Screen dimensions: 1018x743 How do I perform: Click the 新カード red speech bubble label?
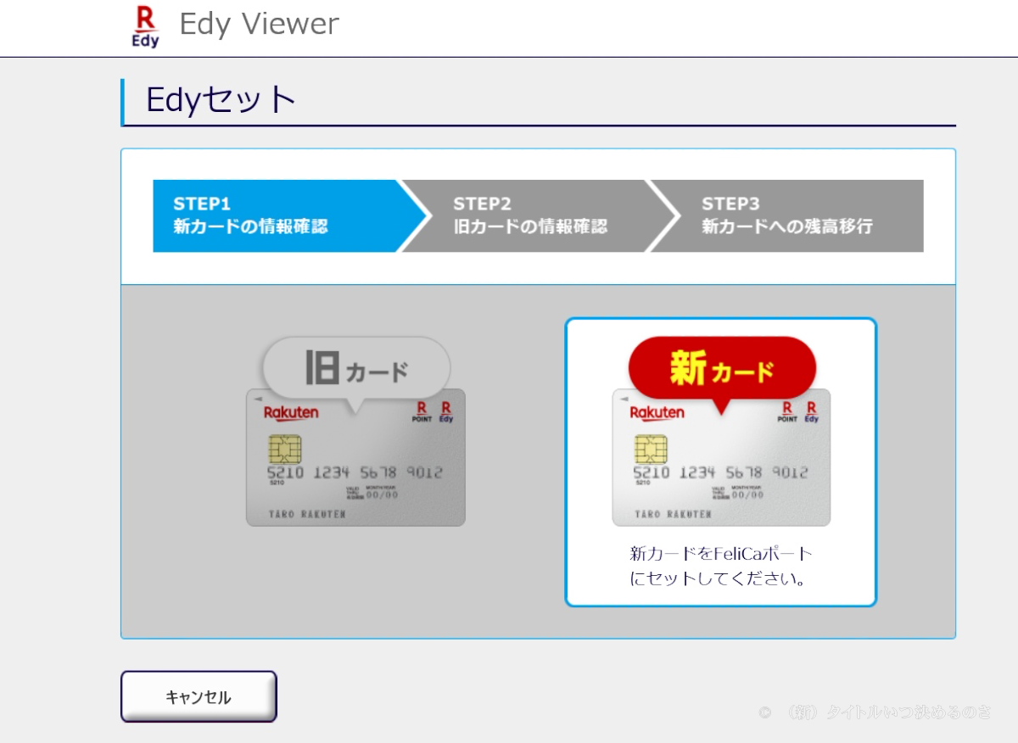(x=722, y=370)
